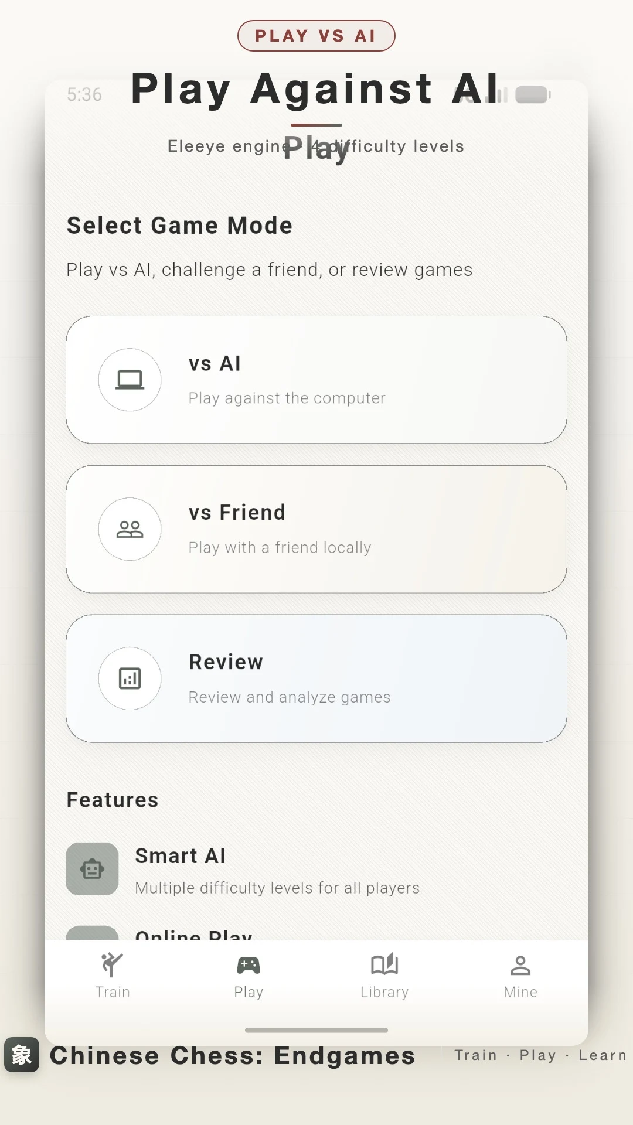Tap the robot icon next to Smart AI
Viewport: 633px width, 1125px height.
[x=92, y=869]
